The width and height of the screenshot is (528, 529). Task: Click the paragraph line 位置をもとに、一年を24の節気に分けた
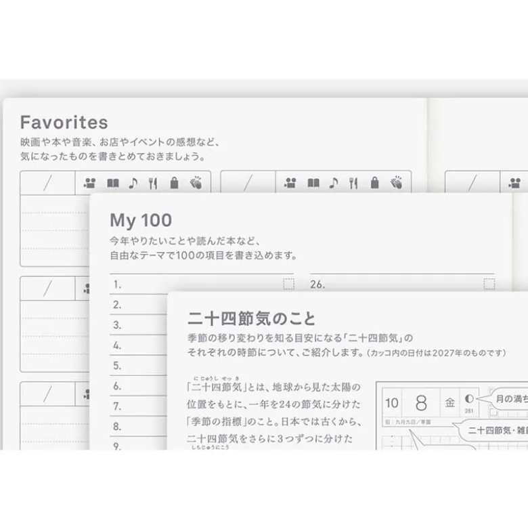tap(273, 404)
